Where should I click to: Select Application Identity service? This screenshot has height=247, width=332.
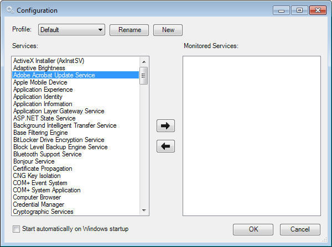[x=75, y=97]
